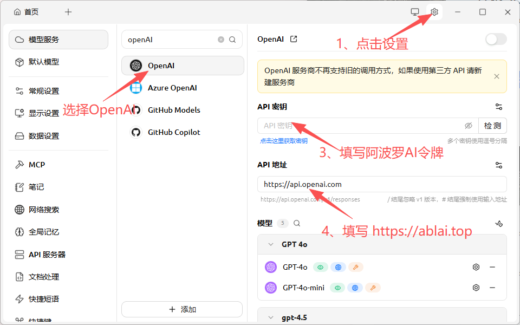Expand the gpt-4.5 model group
Image resolution: width=520 pixels, height=325 pixels.
(x=270, y=316)
